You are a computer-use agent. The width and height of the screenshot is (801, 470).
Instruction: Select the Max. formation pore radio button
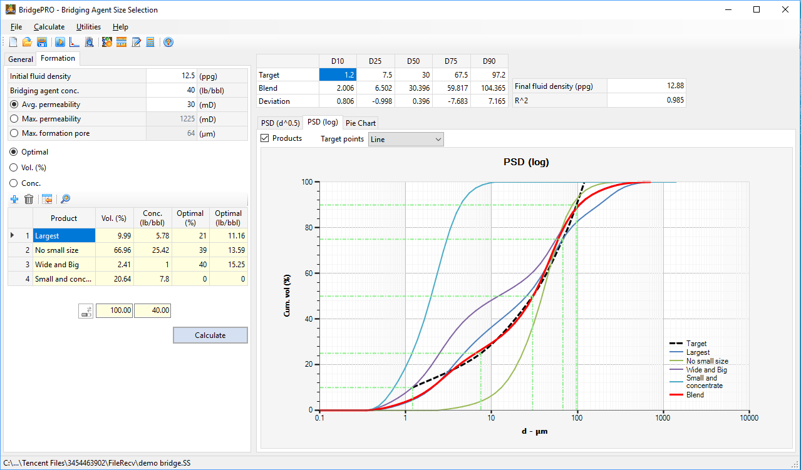[x=14, y=133]
